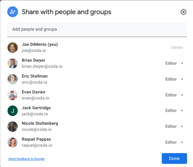Click Jack Gertridge's green J avatar
This screenshot has width=193, height=167.
pos(12,111)
